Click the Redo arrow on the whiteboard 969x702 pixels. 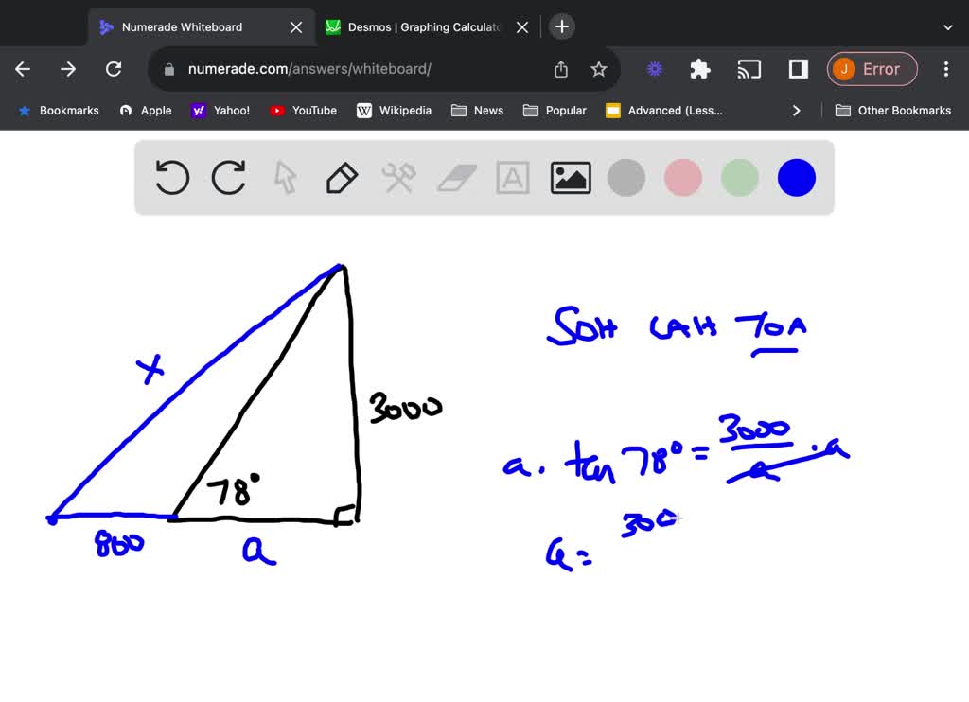pyautogui.click(x=228, y=177)
